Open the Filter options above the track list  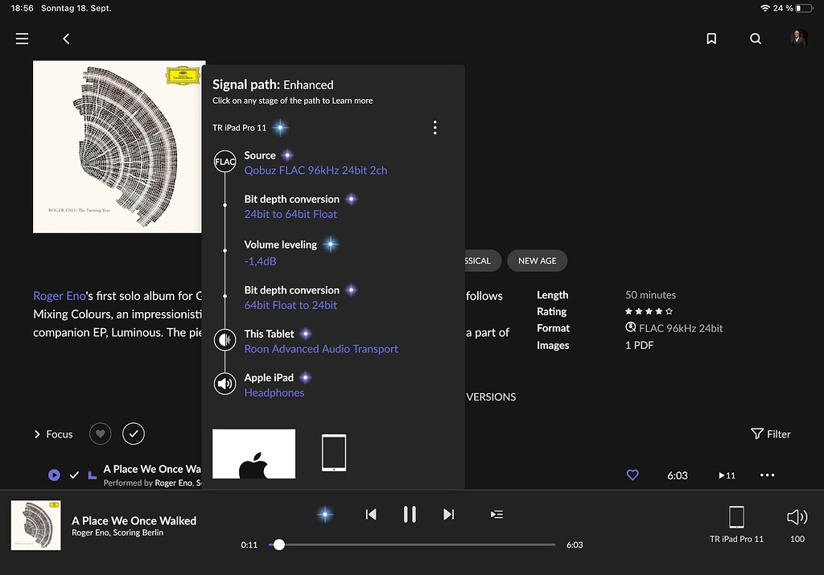click(x=770, y=433)
